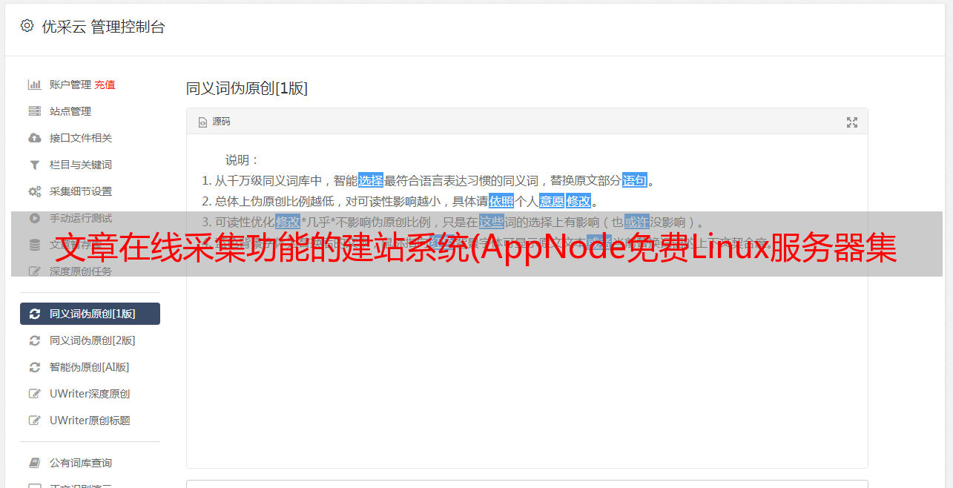Open the red 充值 link

click(105, 85)
